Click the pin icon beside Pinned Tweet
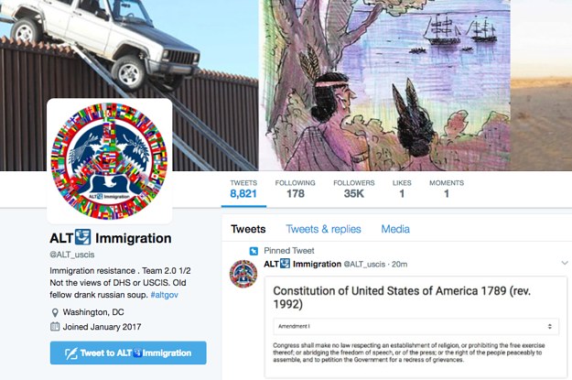572x380 pixels. (x=254, y=251)
